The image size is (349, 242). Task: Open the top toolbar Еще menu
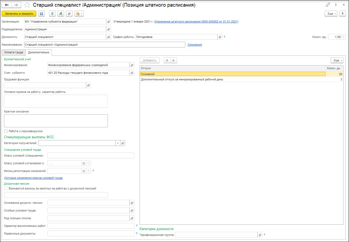pos(331,14)
